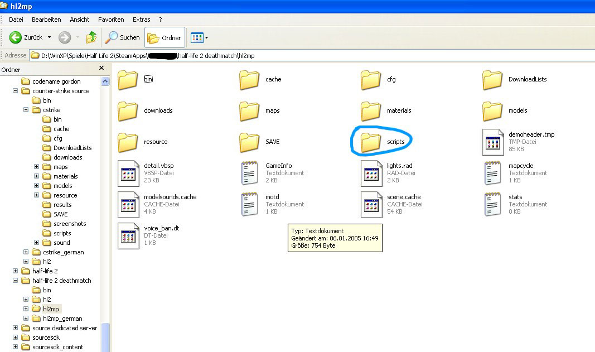The image size is (595, 352).
Task: Open the ? help menu
Action: 161,20
